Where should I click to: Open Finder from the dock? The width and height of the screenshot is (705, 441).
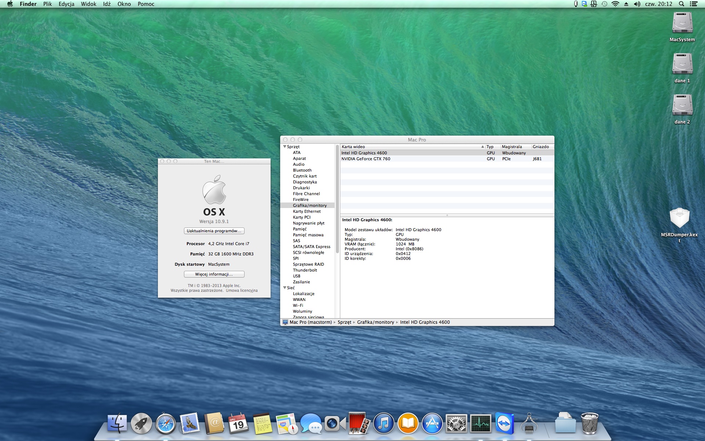[x=117, y=423]
